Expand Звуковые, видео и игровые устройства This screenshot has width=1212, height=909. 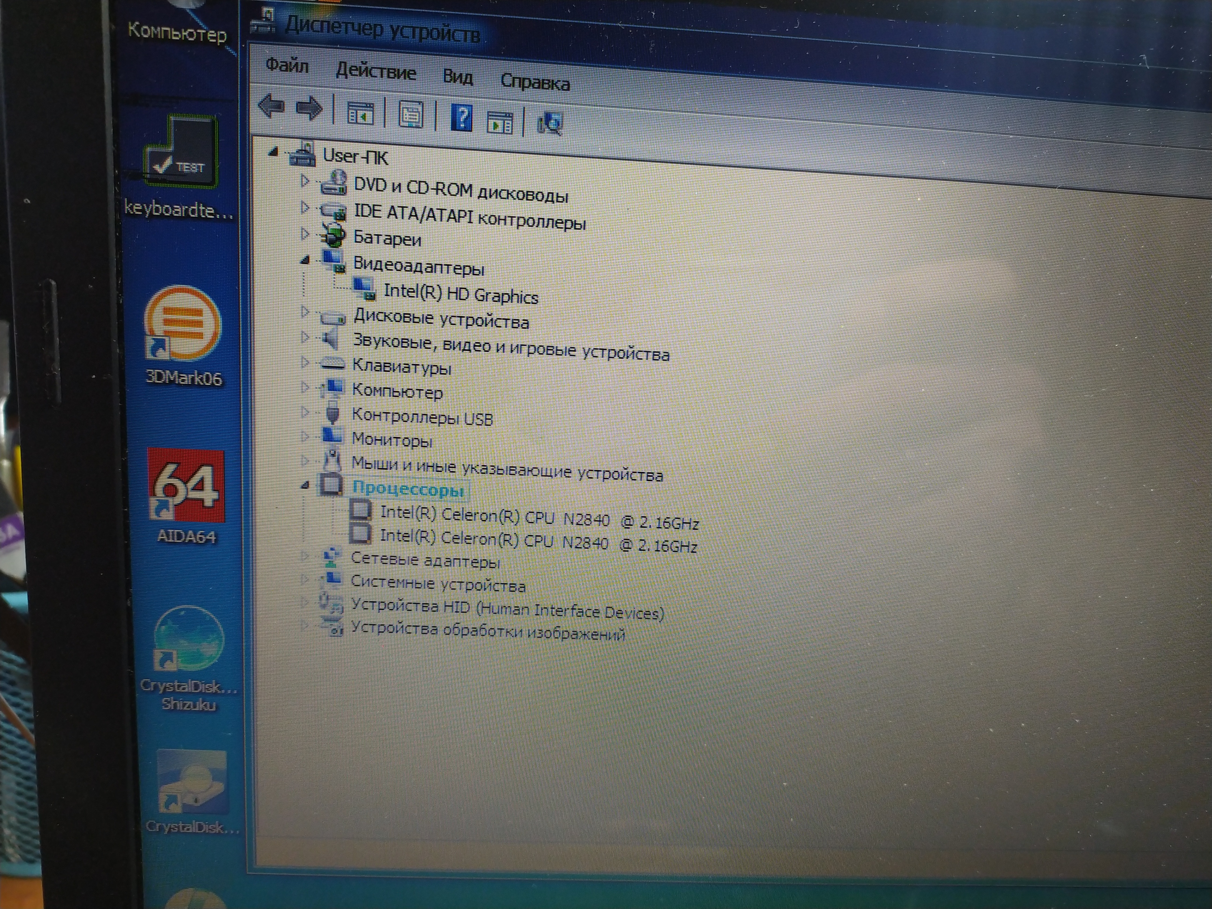point(305,337)
